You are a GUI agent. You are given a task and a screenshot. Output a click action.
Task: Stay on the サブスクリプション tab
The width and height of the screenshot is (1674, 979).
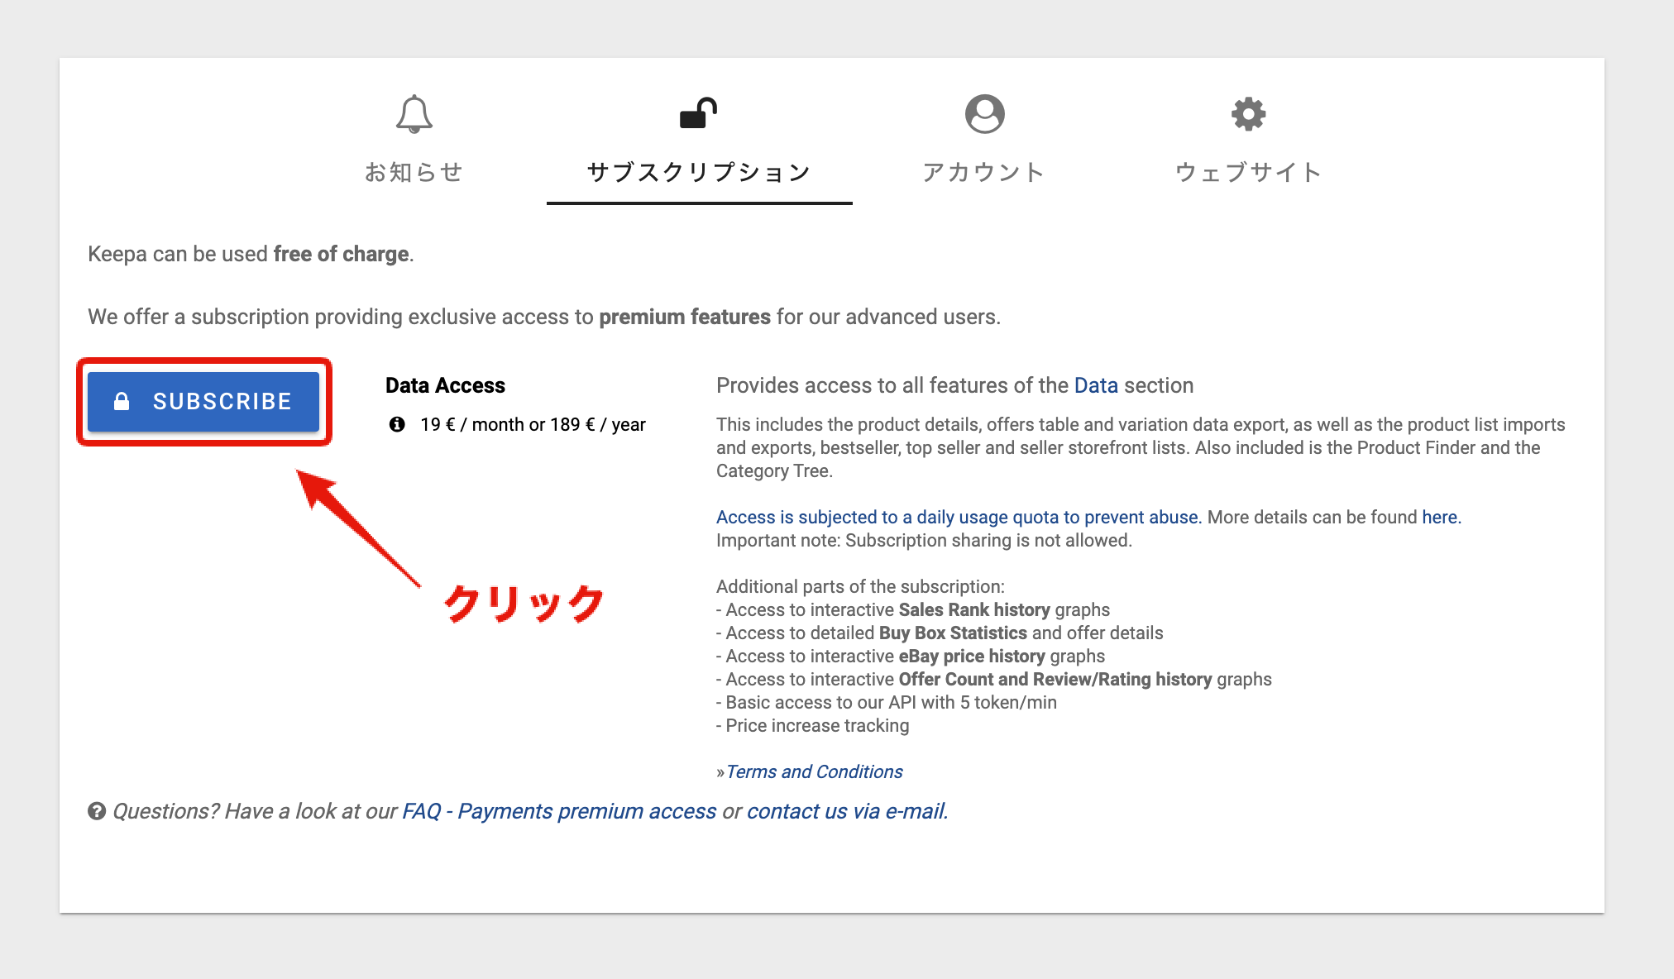point(699,173)
